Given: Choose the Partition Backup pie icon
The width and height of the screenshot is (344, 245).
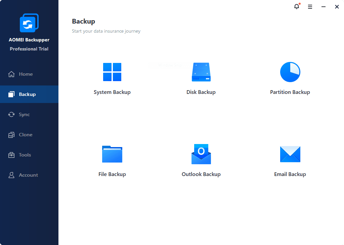Looking at the screenshot, I should [x=290, y=72].
